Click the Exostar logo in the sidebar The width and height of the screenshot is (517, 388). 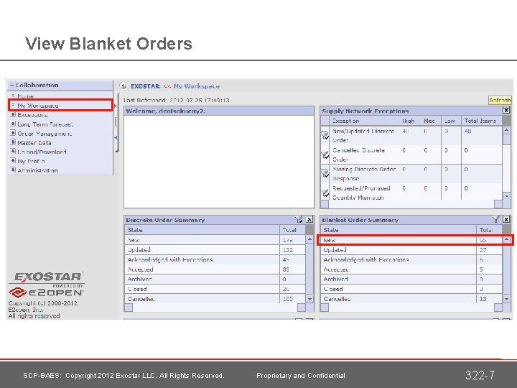point(49,277)
